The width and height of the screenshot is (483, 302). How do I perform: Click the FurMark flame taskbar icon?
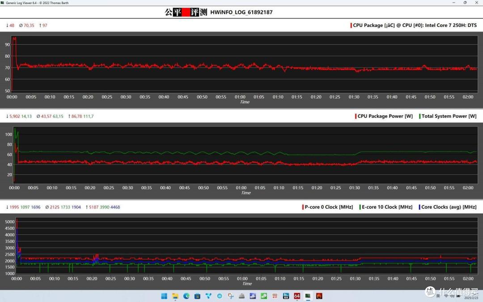tap(319, 296)
